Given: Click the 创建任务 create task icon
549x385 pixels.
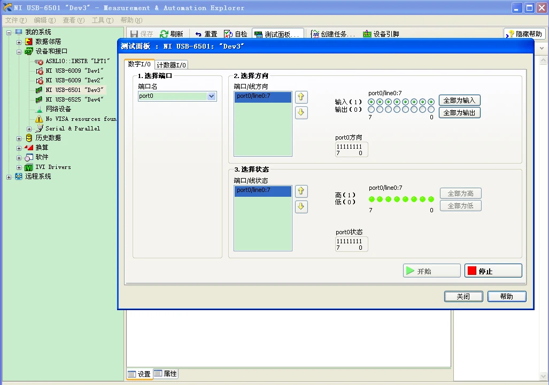Looking at the screenshot, I should pos(315,34).
